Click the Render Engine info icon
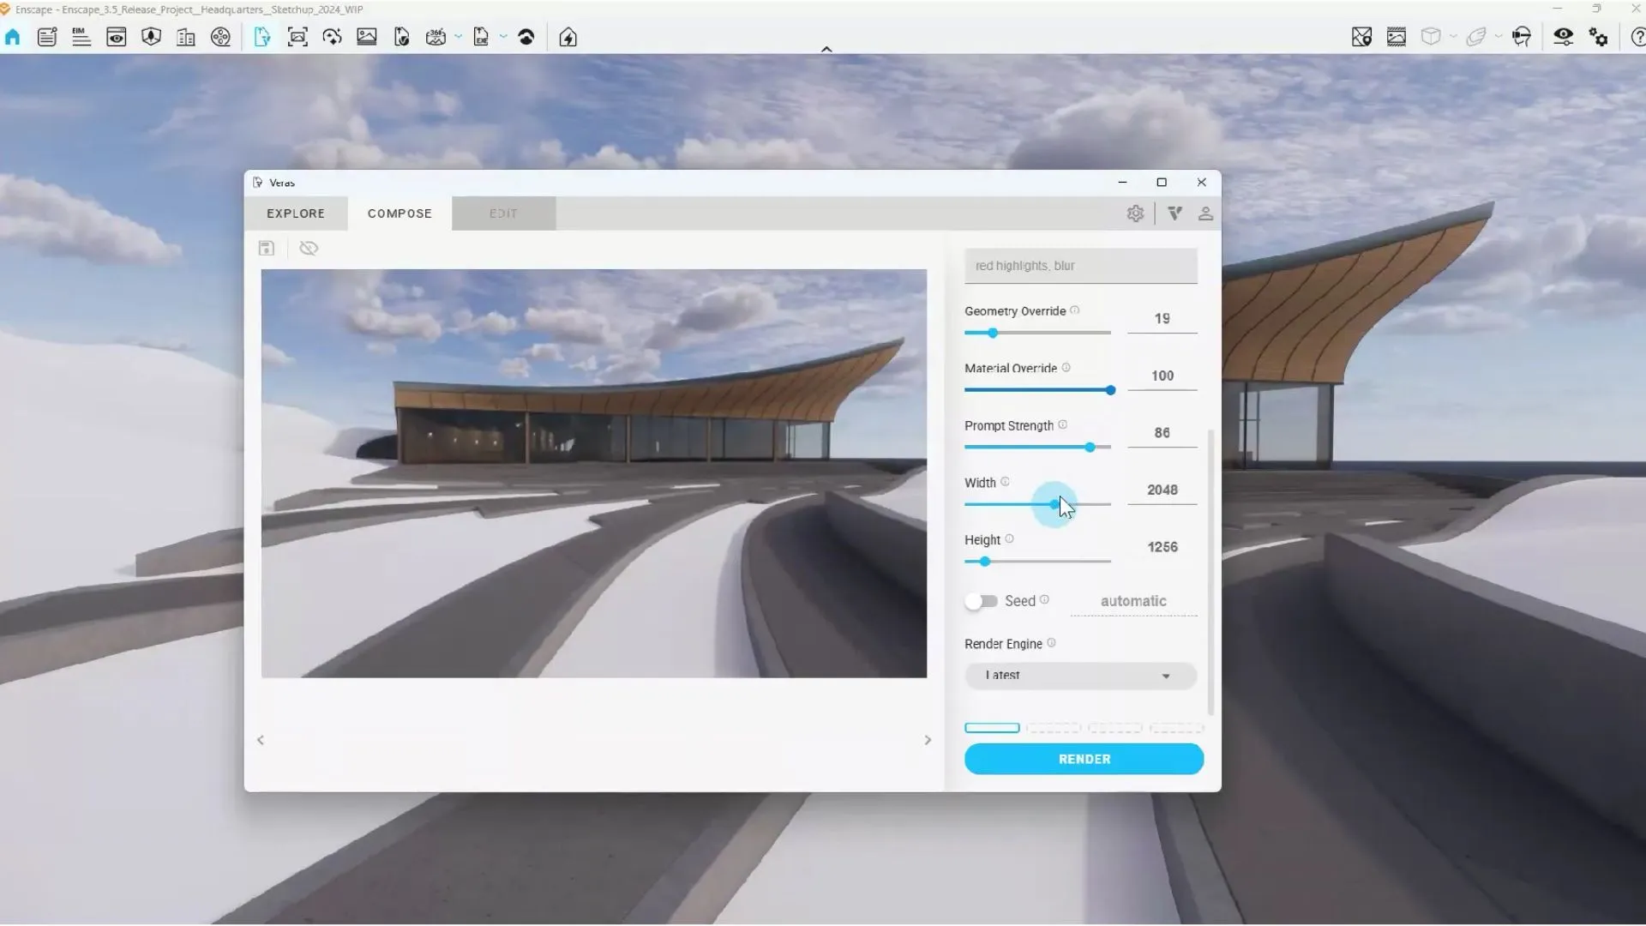Image resolution: width=1646 pixels, height=926 pixels. pos(1051,643)
